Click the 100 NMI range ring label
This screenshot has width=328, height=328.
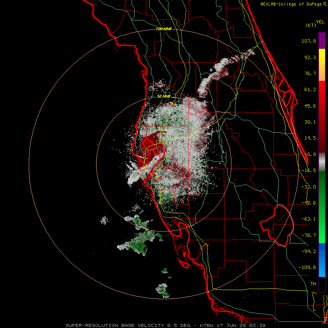(x=164, y=29)
